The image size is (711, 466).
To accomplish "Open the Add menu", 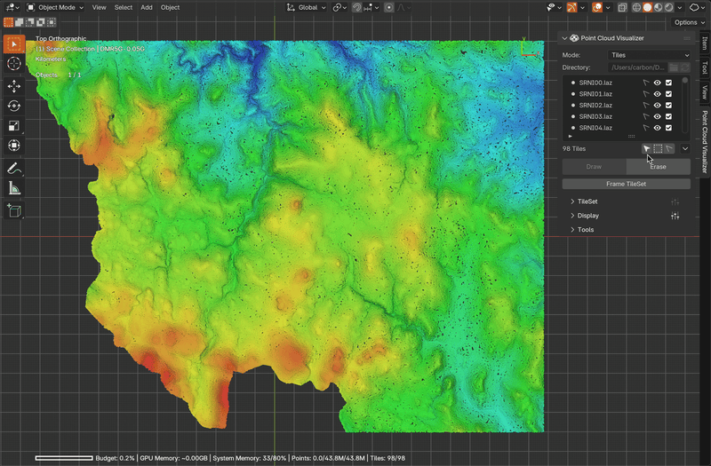I will point(146,7).
